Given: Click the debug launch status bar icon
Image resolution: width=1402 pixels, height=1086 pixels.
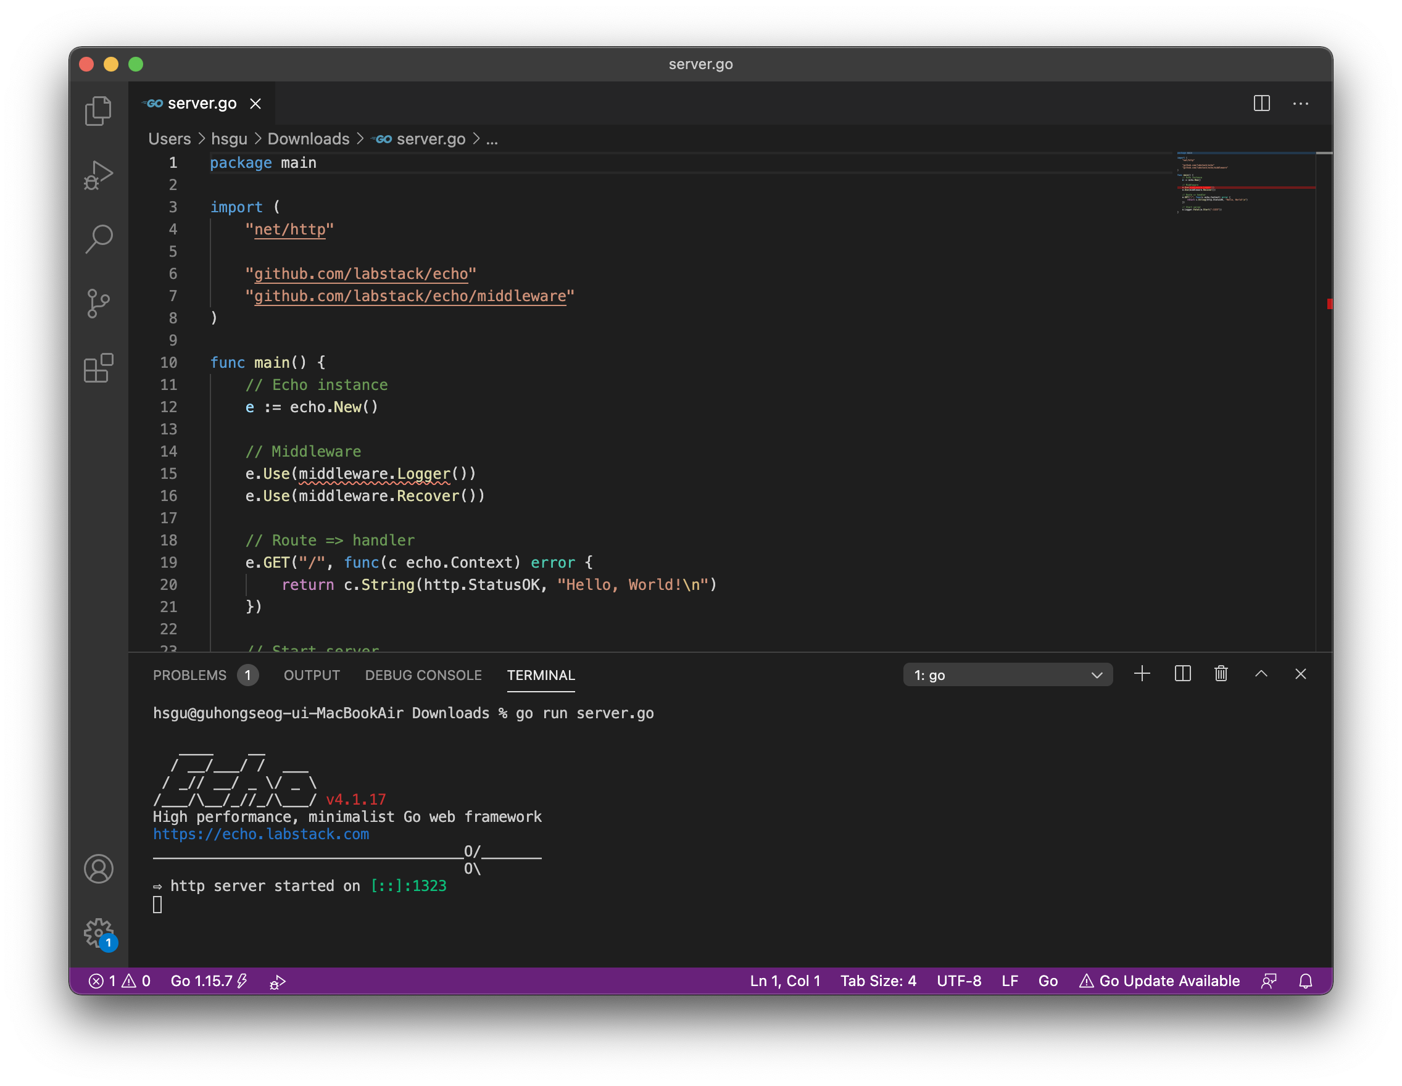Looking at the screenshot, I should tap(277, 981).
